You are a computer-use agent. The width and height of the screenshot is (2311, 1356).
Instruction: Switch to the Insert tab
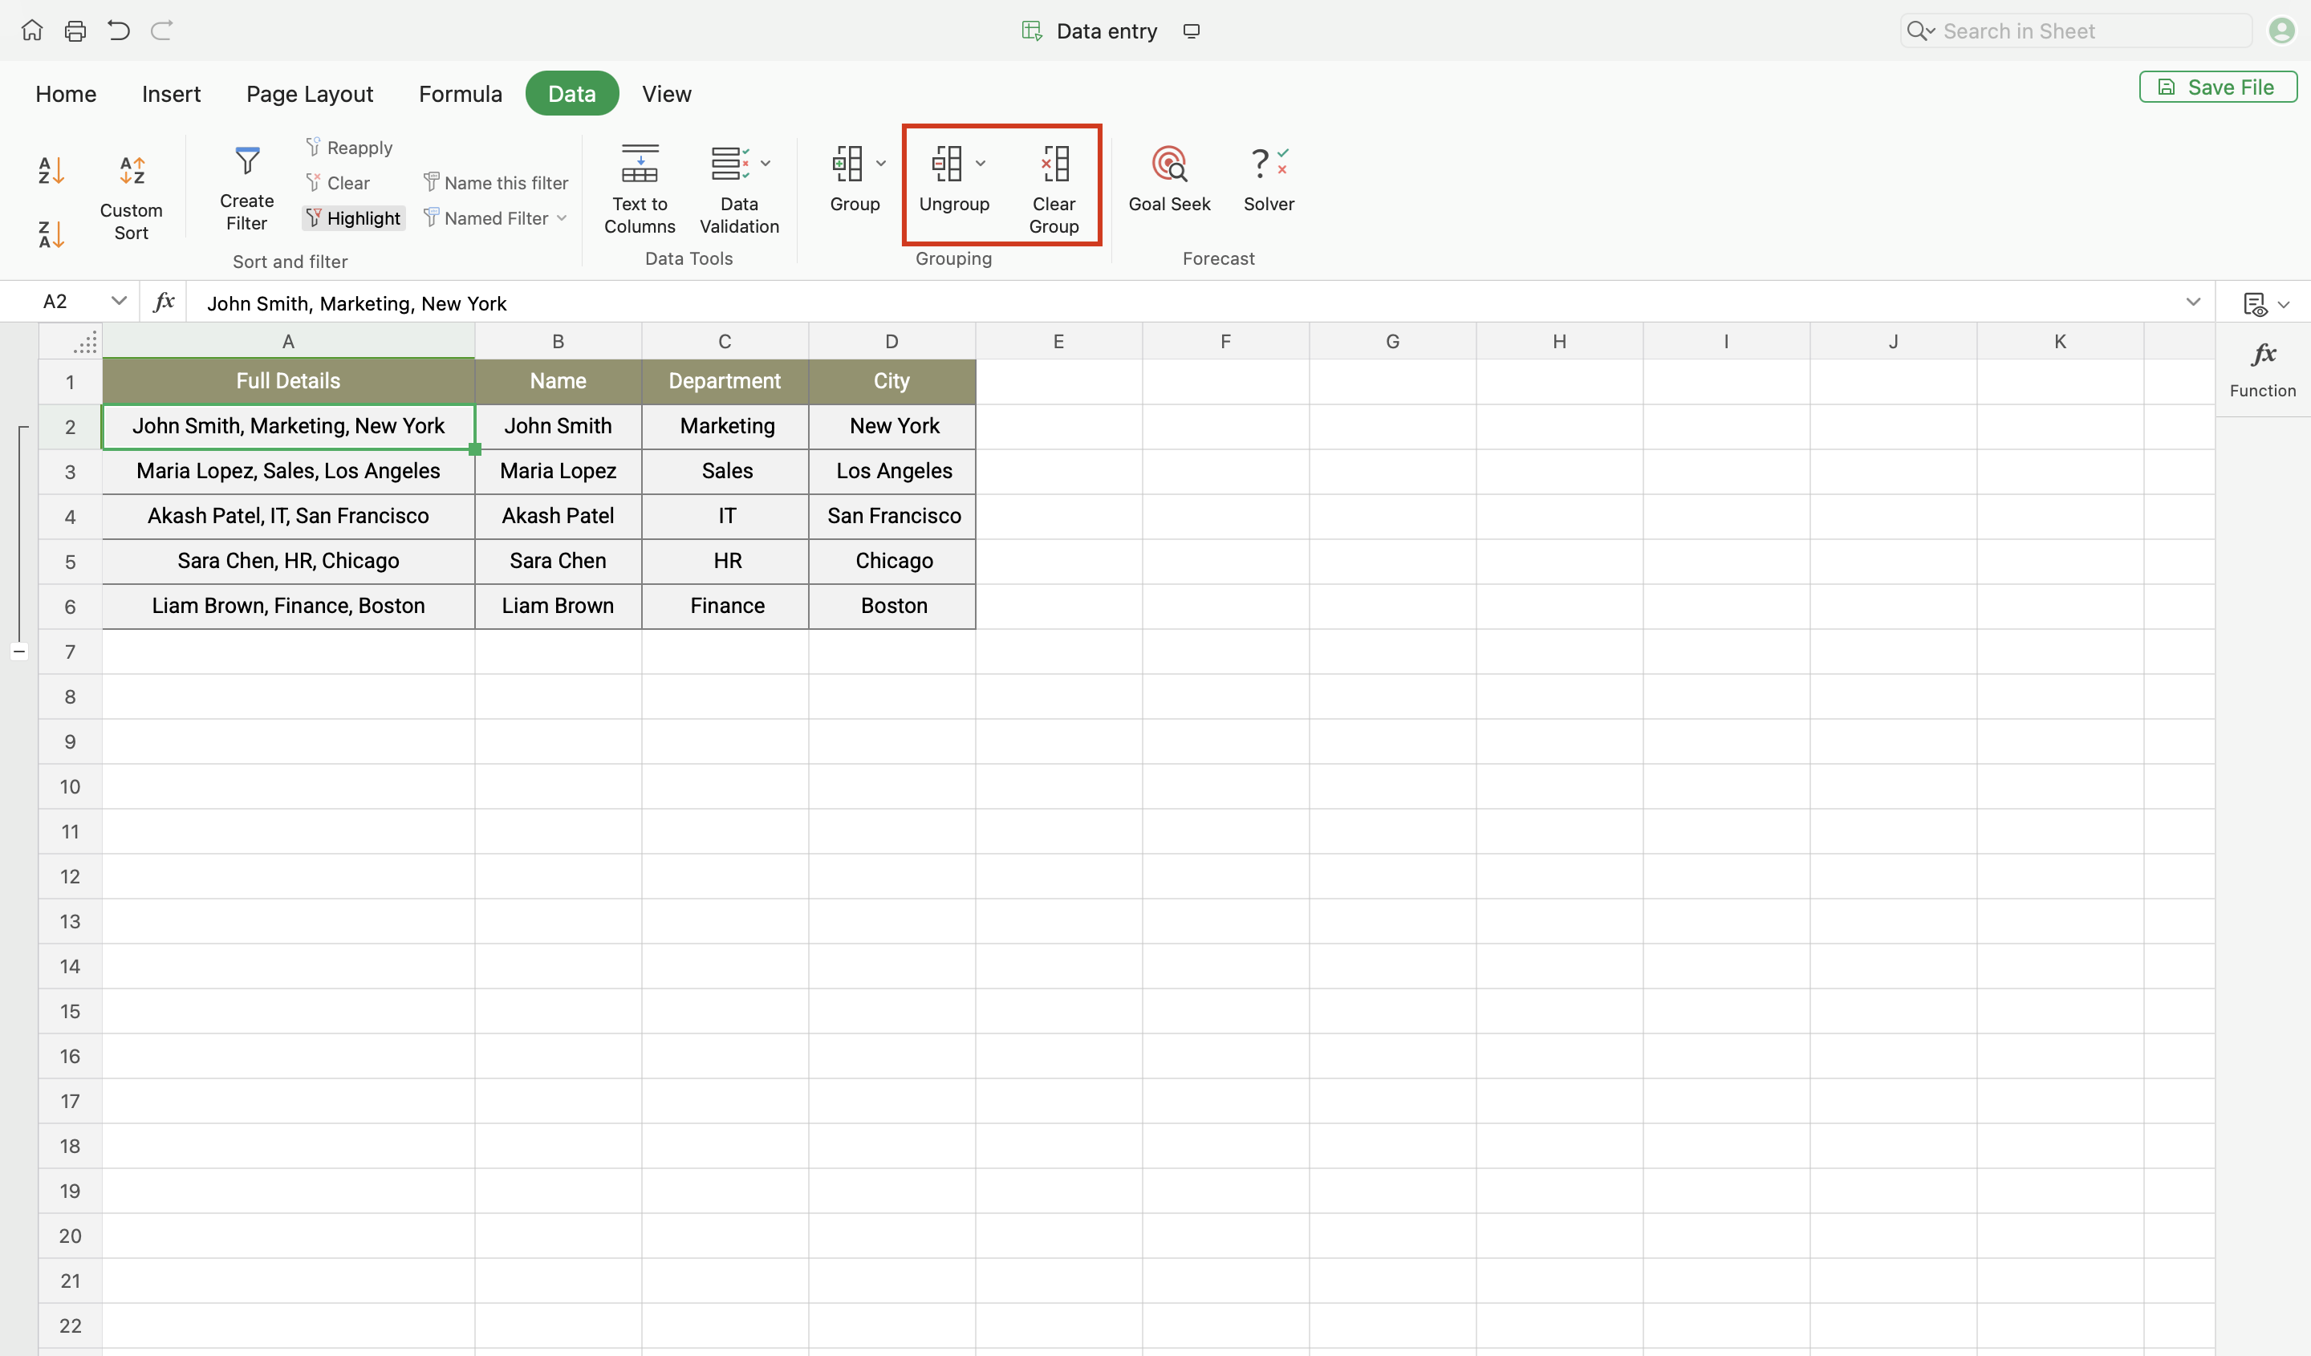pos(171,94)
